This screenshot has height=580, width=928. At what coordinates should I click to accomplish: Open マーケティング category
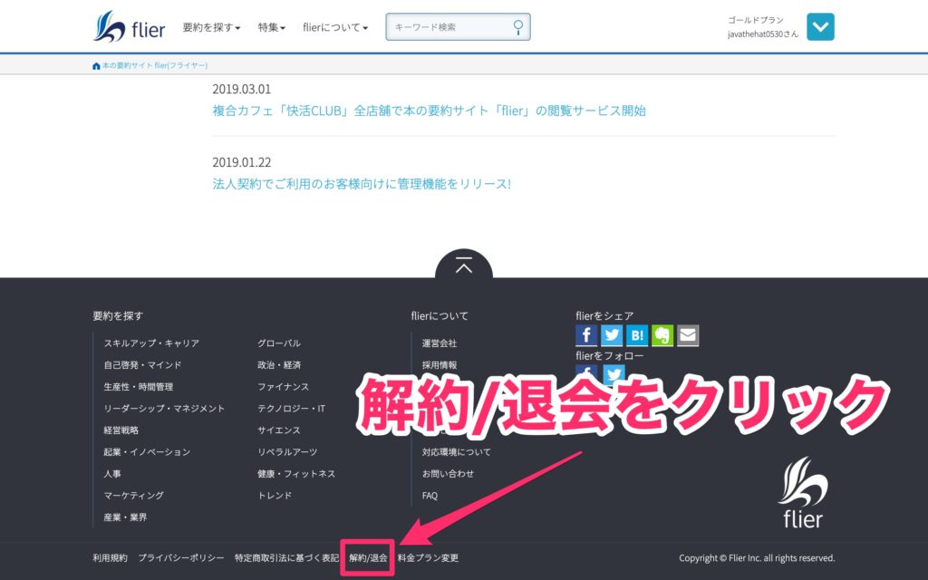pos(134,496)
